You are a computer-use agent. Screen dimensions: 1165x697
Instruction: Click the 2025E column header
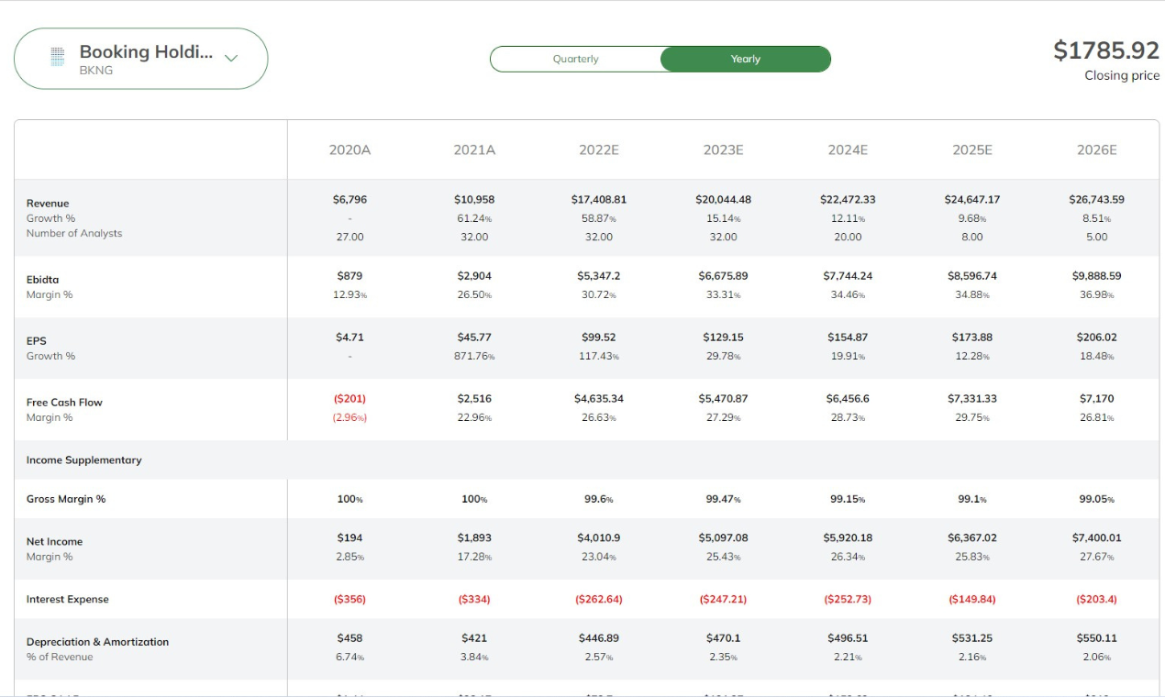(972, 149)
